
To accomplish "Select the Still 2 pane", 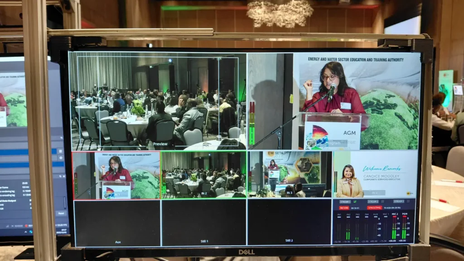I will [x=289, y=222].
